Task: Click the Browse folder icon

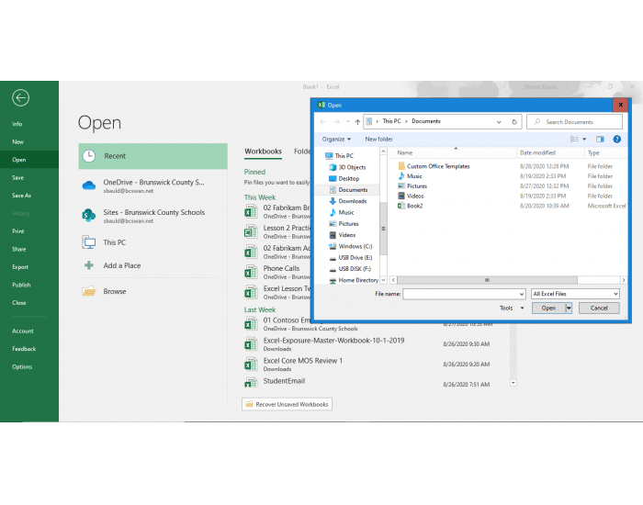Action: pyautogui.click(x=89, y=291)
